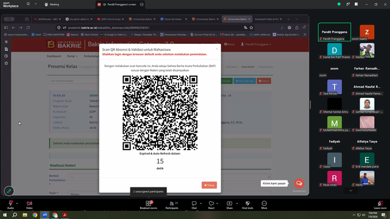Click the red Selesai button on Presensi Kelas page

click(x=264, y=81)
